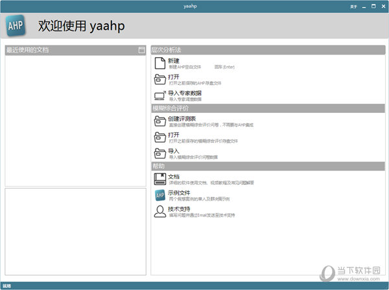
Task: Close the yaahp window
Action: point(383,6)
